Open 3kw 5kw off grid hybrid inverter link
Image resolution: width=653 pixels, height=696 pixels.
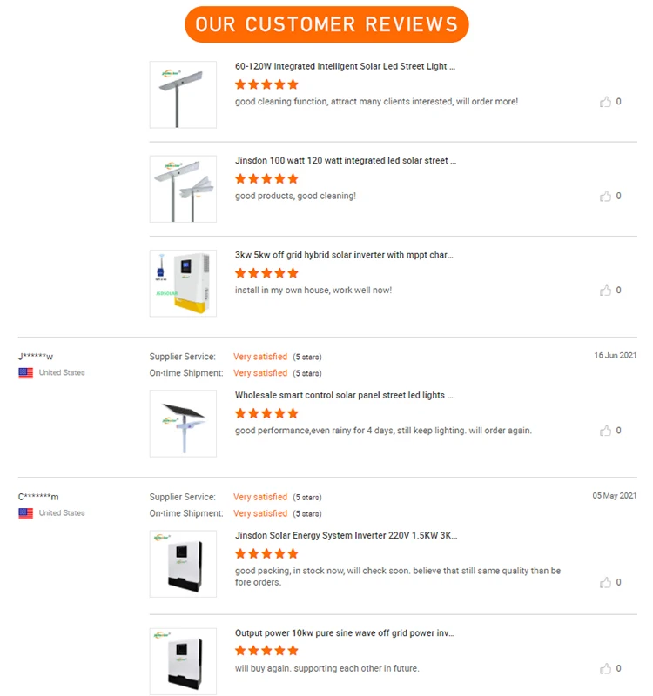(x=344, y=255)
